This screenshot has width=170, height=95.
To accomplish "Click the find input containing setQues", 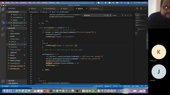I will pos(93,15).
